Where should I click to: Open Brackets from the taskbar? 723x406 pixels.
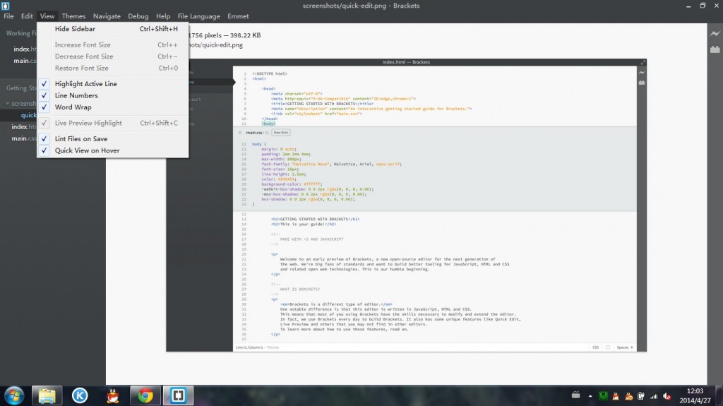178,396
